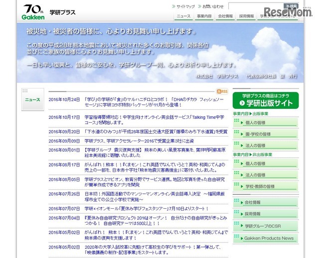Click the Gakken 70th logo

33,12
